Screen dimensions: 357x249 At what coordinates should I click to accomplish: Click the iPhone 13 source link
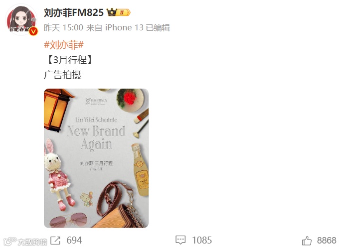click(124, 27)
